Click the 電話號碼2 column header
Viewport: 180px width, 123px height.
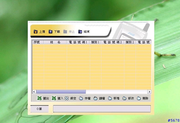113,42
